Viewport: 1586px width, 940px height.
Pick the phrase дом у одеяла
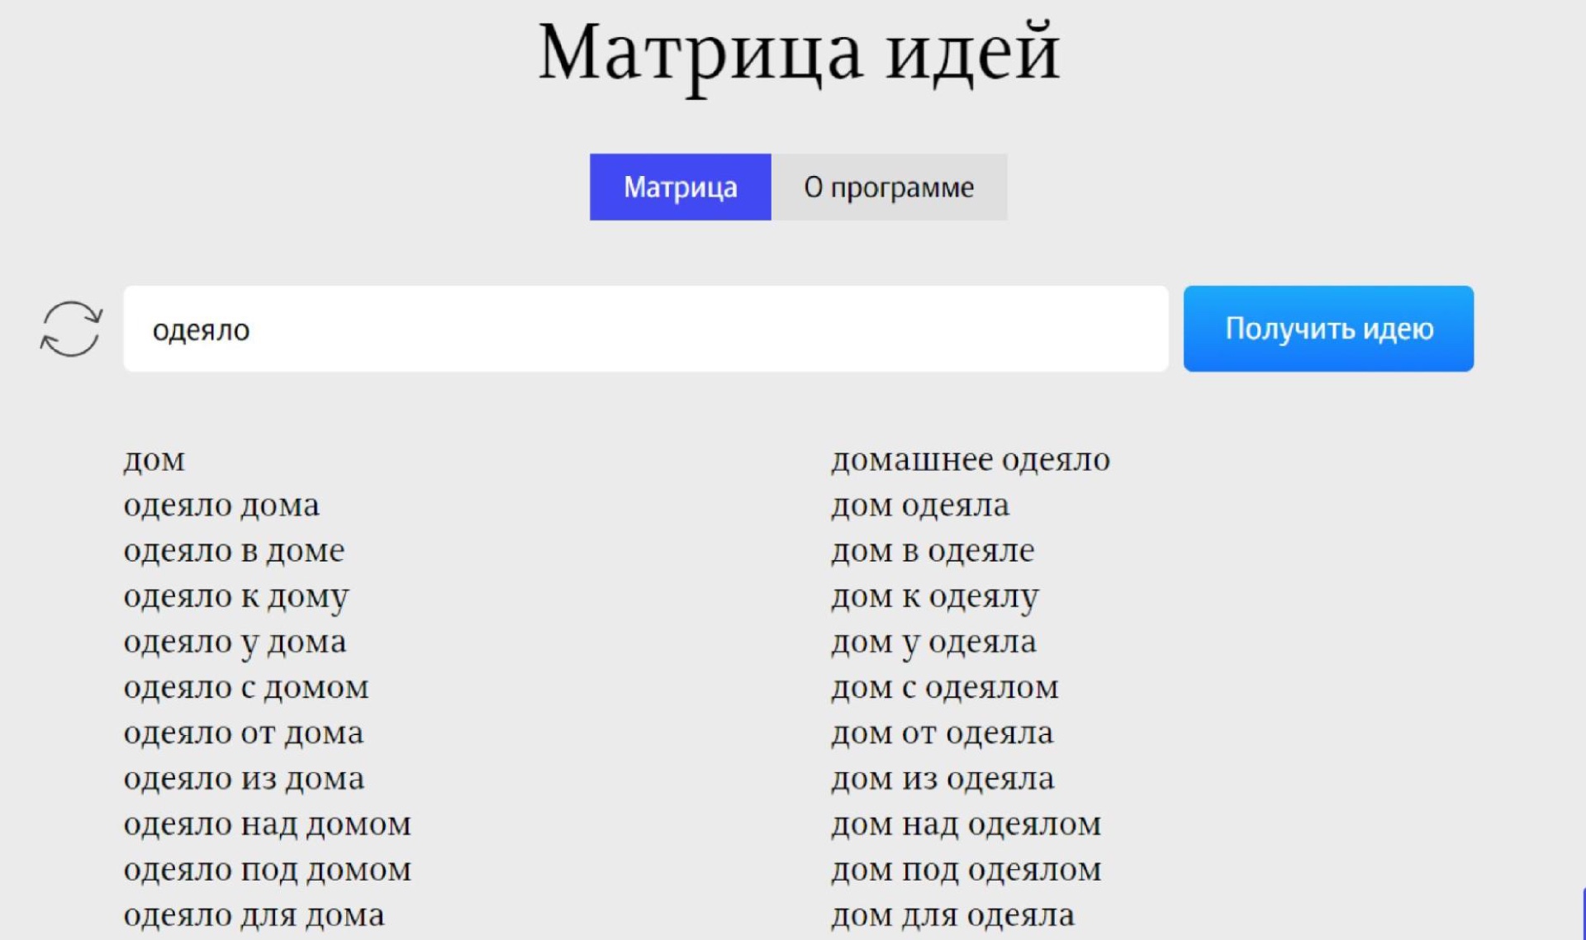(933, 642)
